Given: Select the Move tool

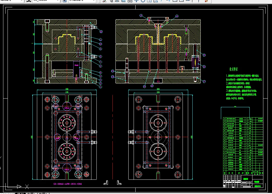Looking at the screenshot, I should [137, 1].
